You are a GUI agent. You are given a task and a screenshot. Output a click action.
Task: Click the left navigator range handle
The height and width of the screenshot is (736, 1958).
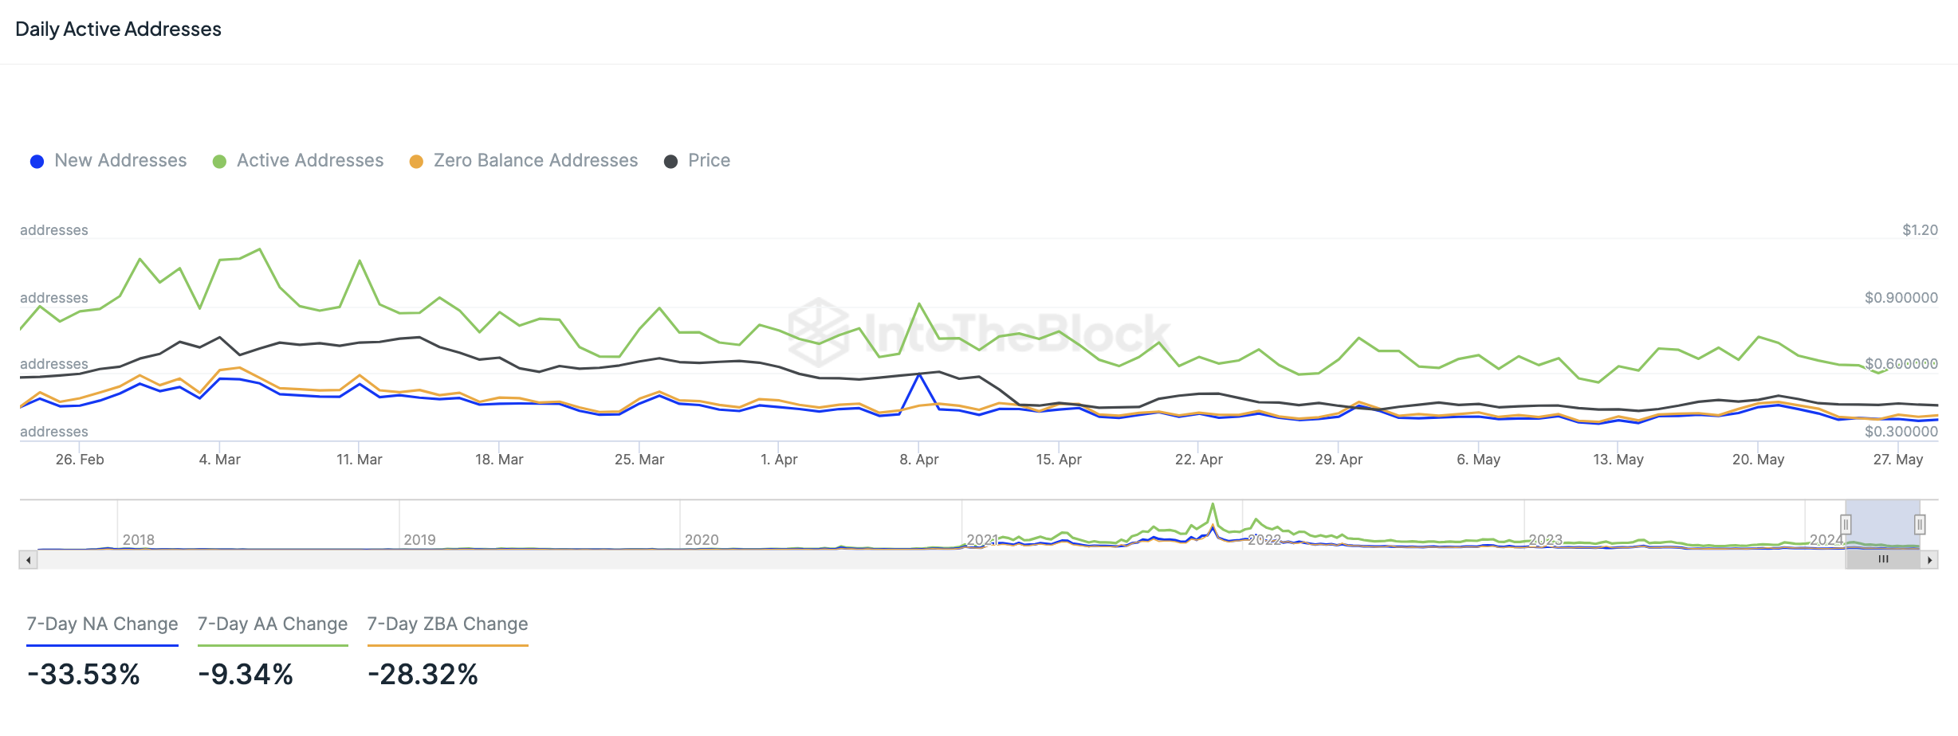(x=1846, y=524)
